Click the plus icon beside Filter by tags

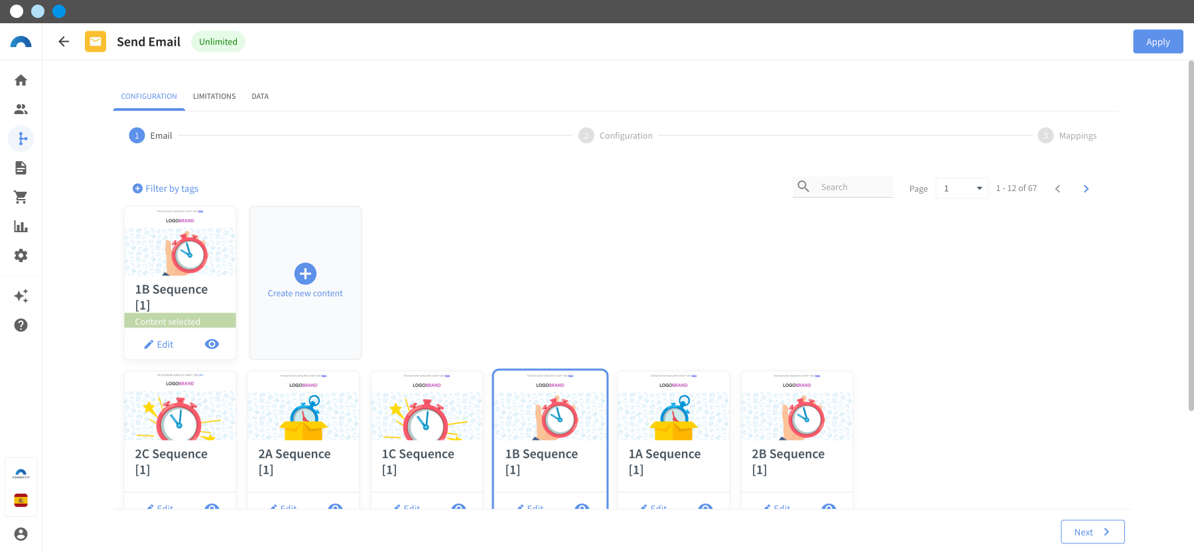pyautogui.click(x=137, y=188)
